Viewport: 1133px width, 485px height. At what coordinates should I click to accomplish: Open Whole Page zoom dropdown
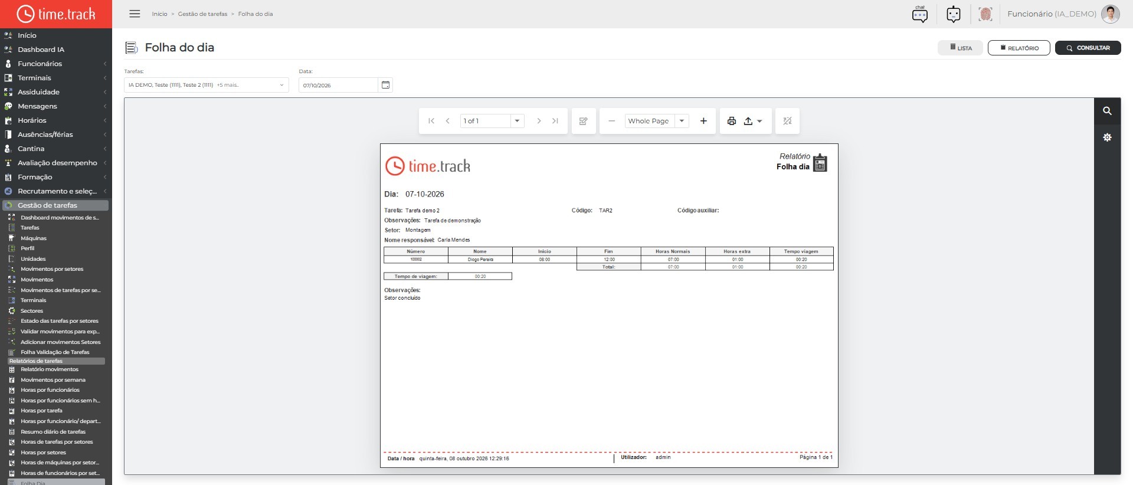[x=682, y=121]
